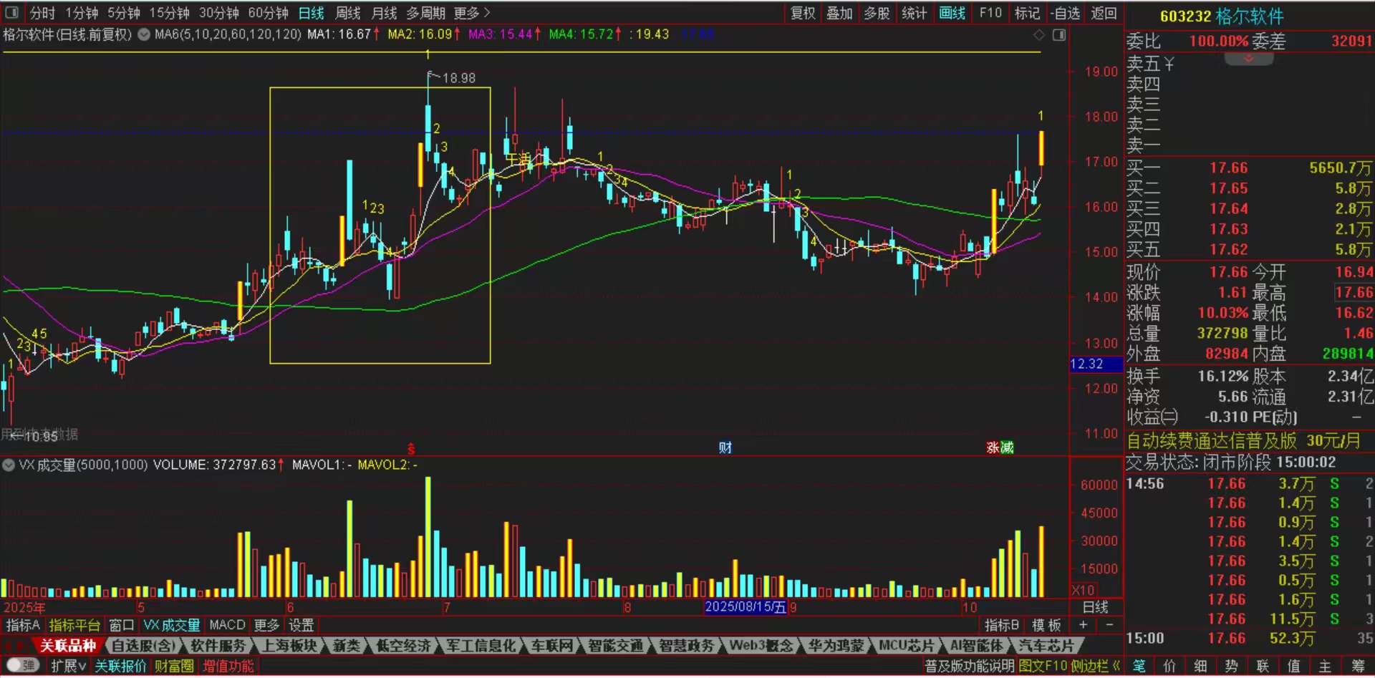
Task: Select the 指标B tab
Action: point(1002,625)
